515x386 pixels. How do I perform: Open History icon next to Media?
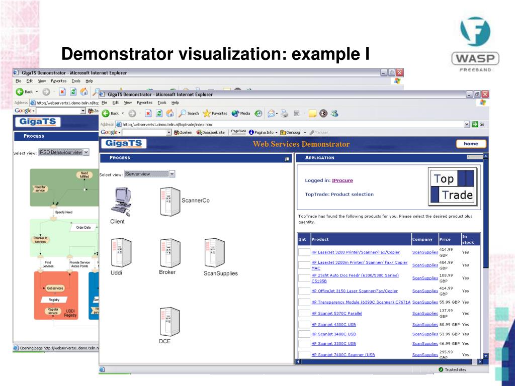(x=259, y=114)
